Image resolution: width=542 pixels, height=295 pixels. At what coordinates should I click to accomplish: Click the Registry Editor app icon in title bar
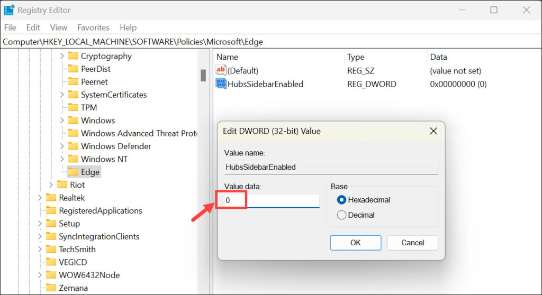[x=9, y=10]
